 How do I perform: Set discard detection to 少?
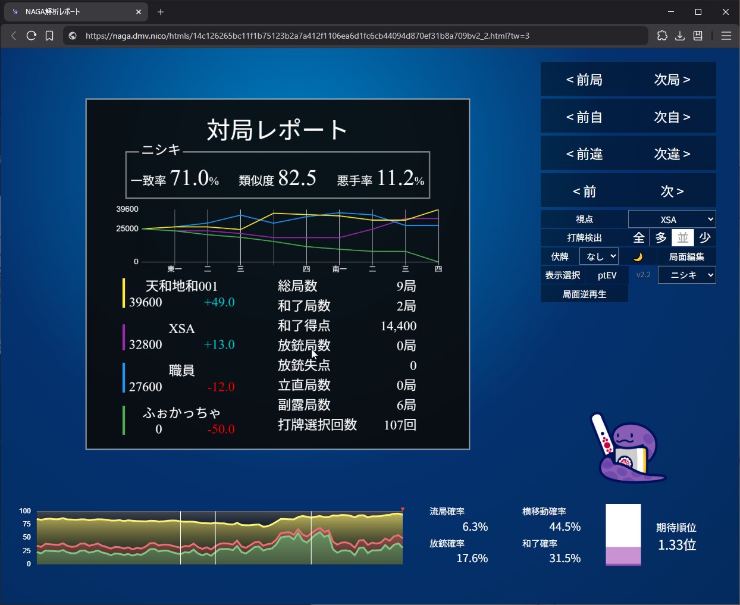(705, 238)
